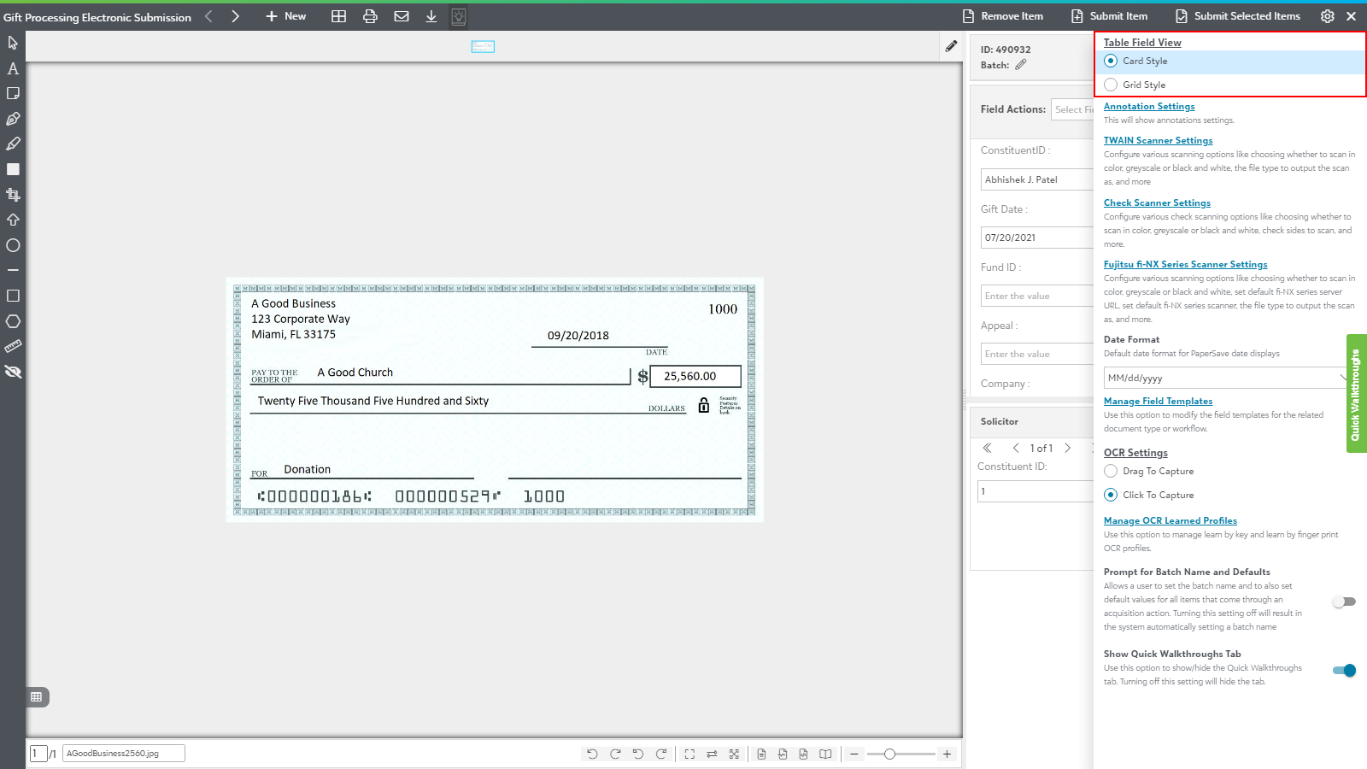Select the highlighter pen tool
Image resolution: width=1367 pixels, height=769 pixels.
(x=13, y=144)
